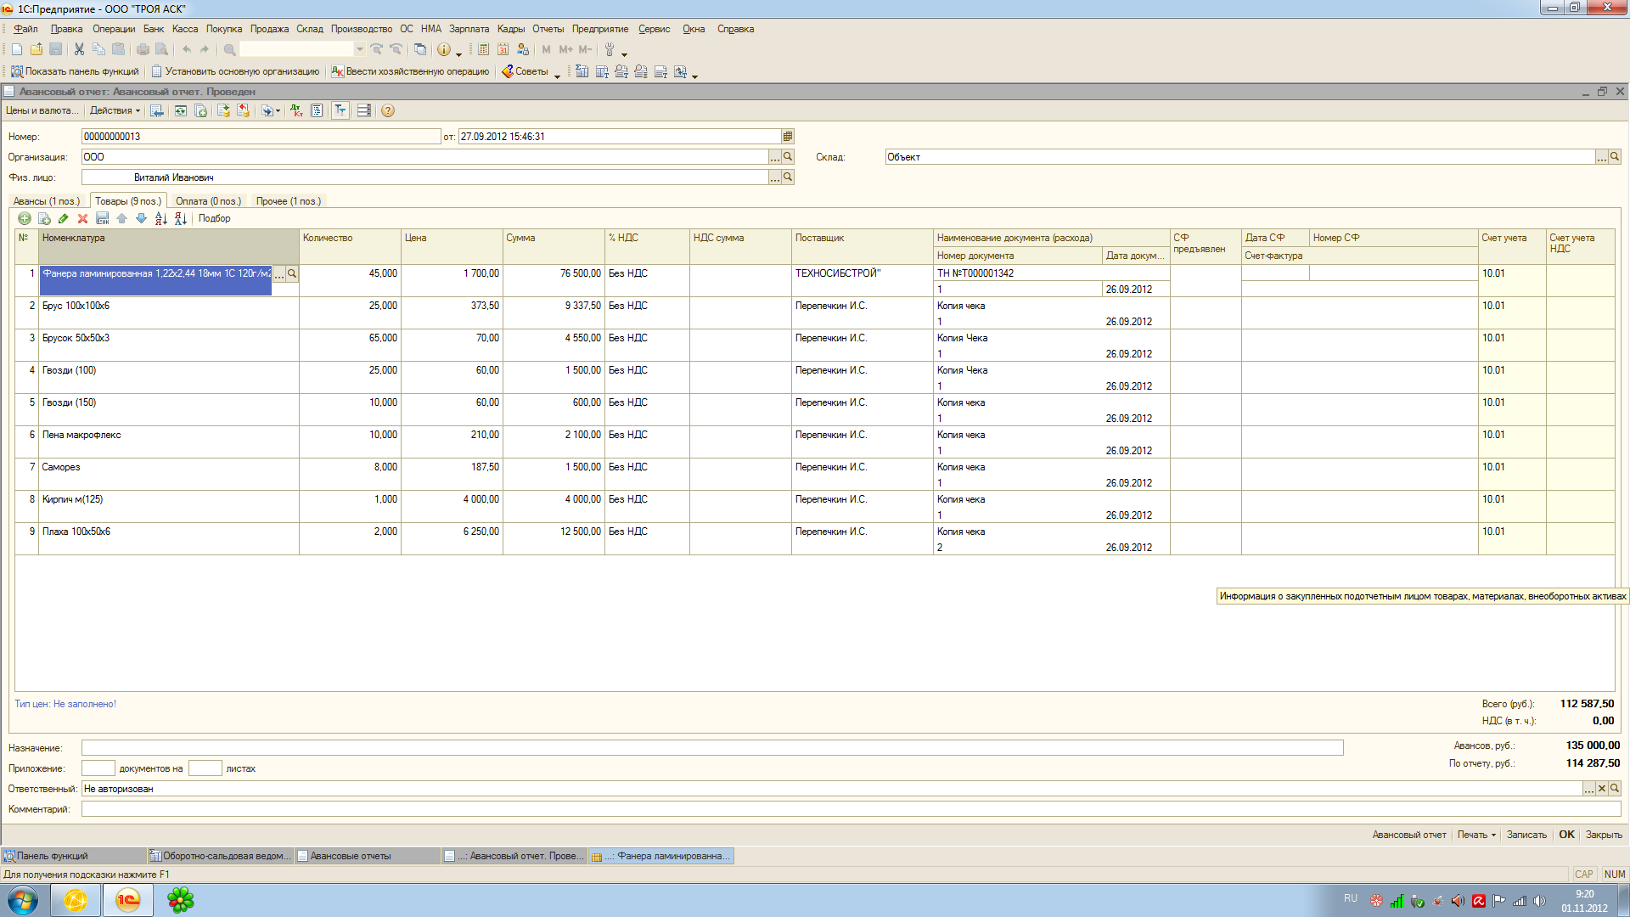Click magnifier beside Физ. лицо field
This screenshot has height=917, width=1630.
click(788, 177)
